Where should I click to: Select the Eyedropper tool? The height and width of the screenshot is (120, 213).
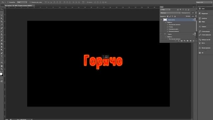pos(2,25)
